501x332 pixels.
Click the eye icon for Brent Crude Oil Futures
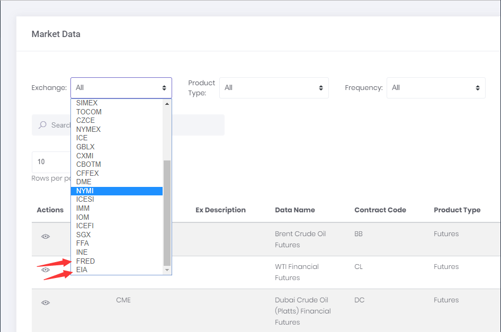[46, 237]
